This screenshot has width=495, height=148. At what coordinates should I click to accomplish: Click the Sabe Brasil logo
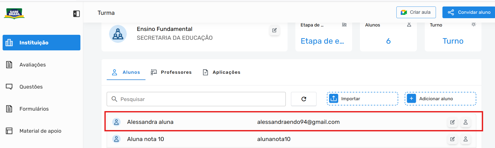14,14
